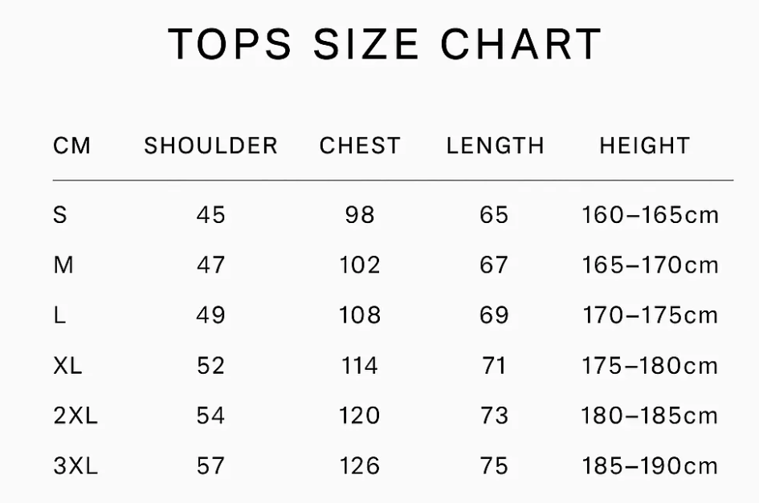This screenshot has height=503, width=759.
Task: Select length value 75 in 3XL row
Action: [494, 466]
